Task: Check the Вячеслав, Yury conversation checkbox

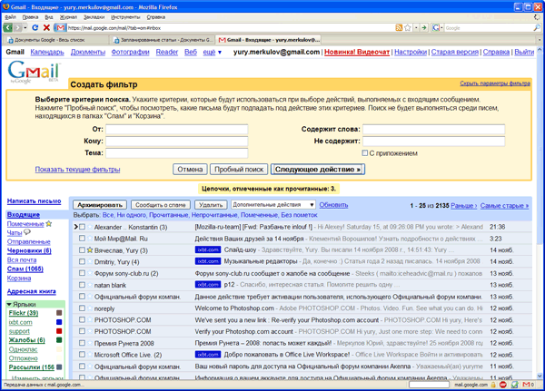Action: coord(82,250)
